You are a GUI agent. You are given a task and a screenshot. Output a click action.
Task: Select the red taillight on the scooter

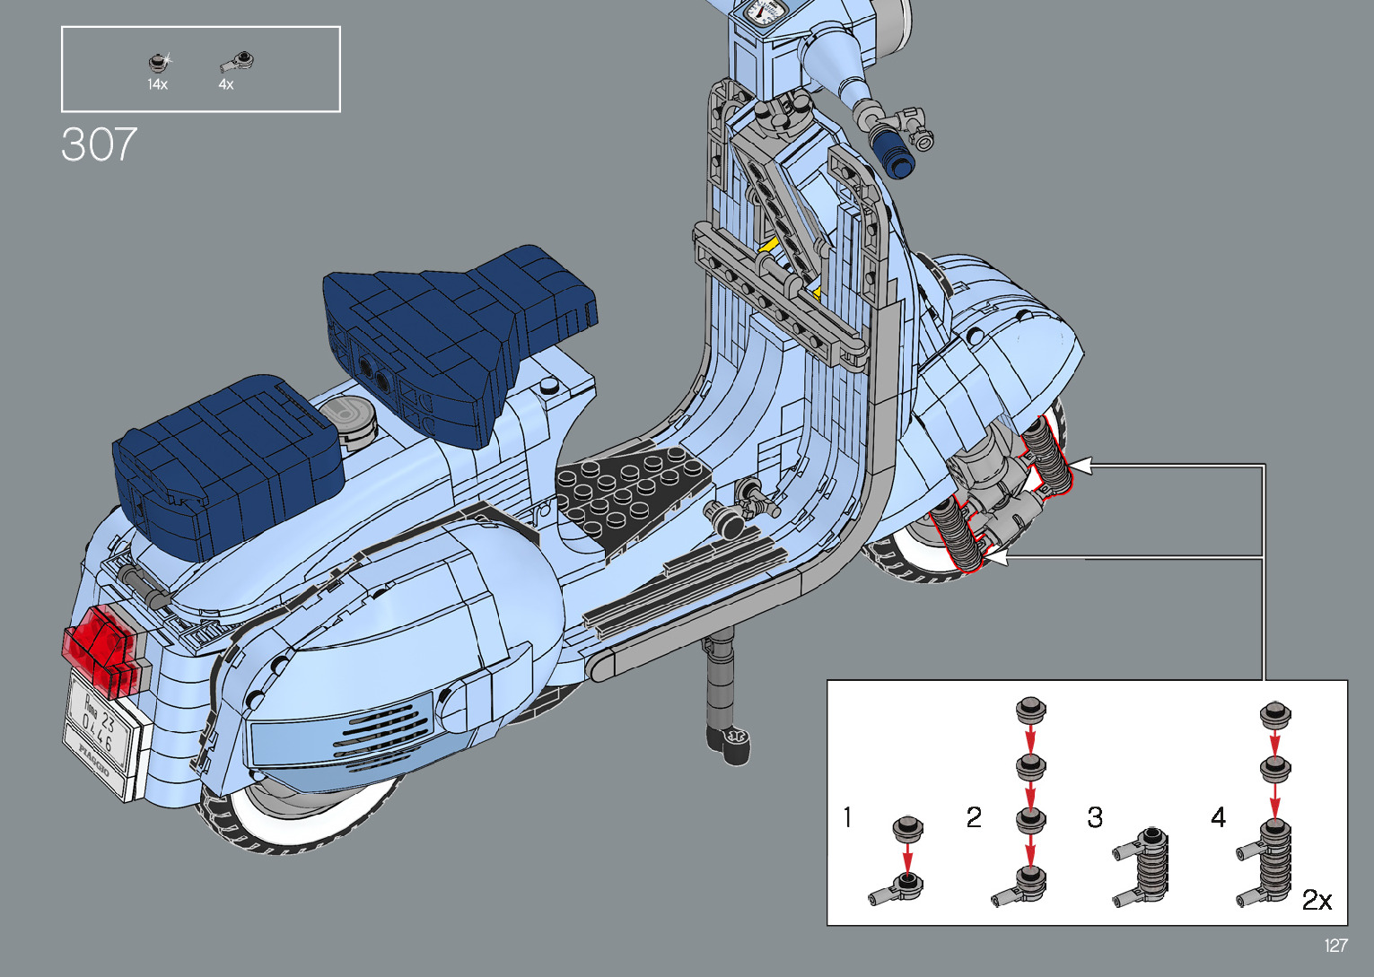(98, 646)
